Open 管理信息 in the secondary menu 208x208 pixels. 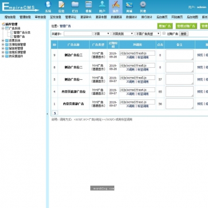point(25,17)
